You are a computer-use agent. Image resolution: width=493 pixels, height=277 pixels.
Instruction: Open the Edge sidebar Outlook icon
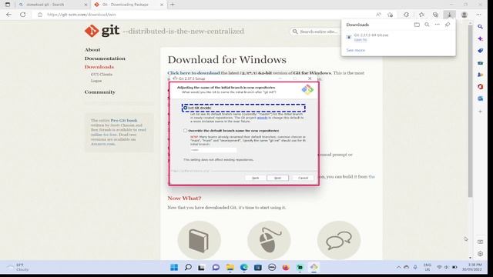[480, 98]
